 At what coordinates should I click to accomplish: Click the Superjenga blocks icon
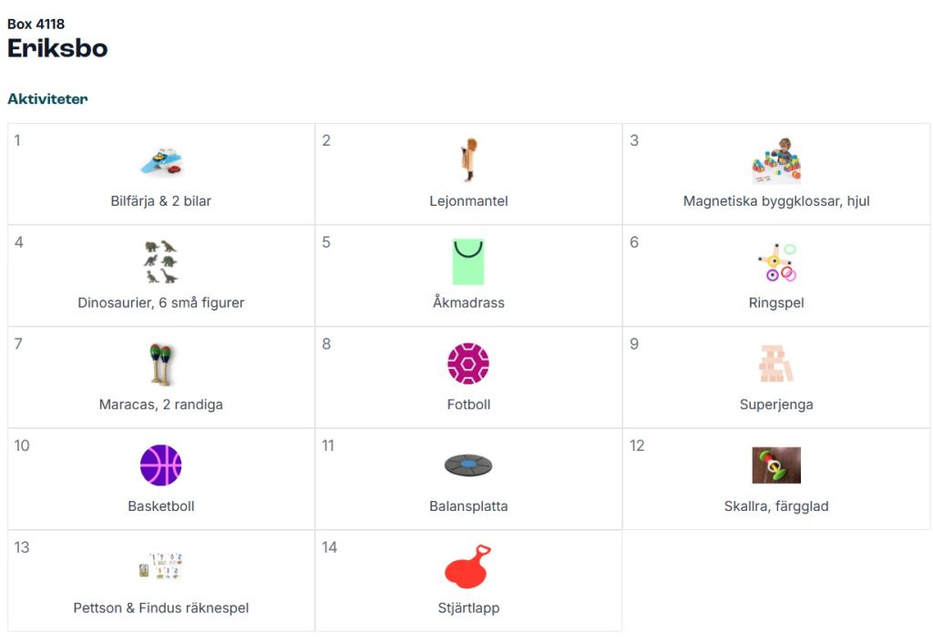(776, 364)
